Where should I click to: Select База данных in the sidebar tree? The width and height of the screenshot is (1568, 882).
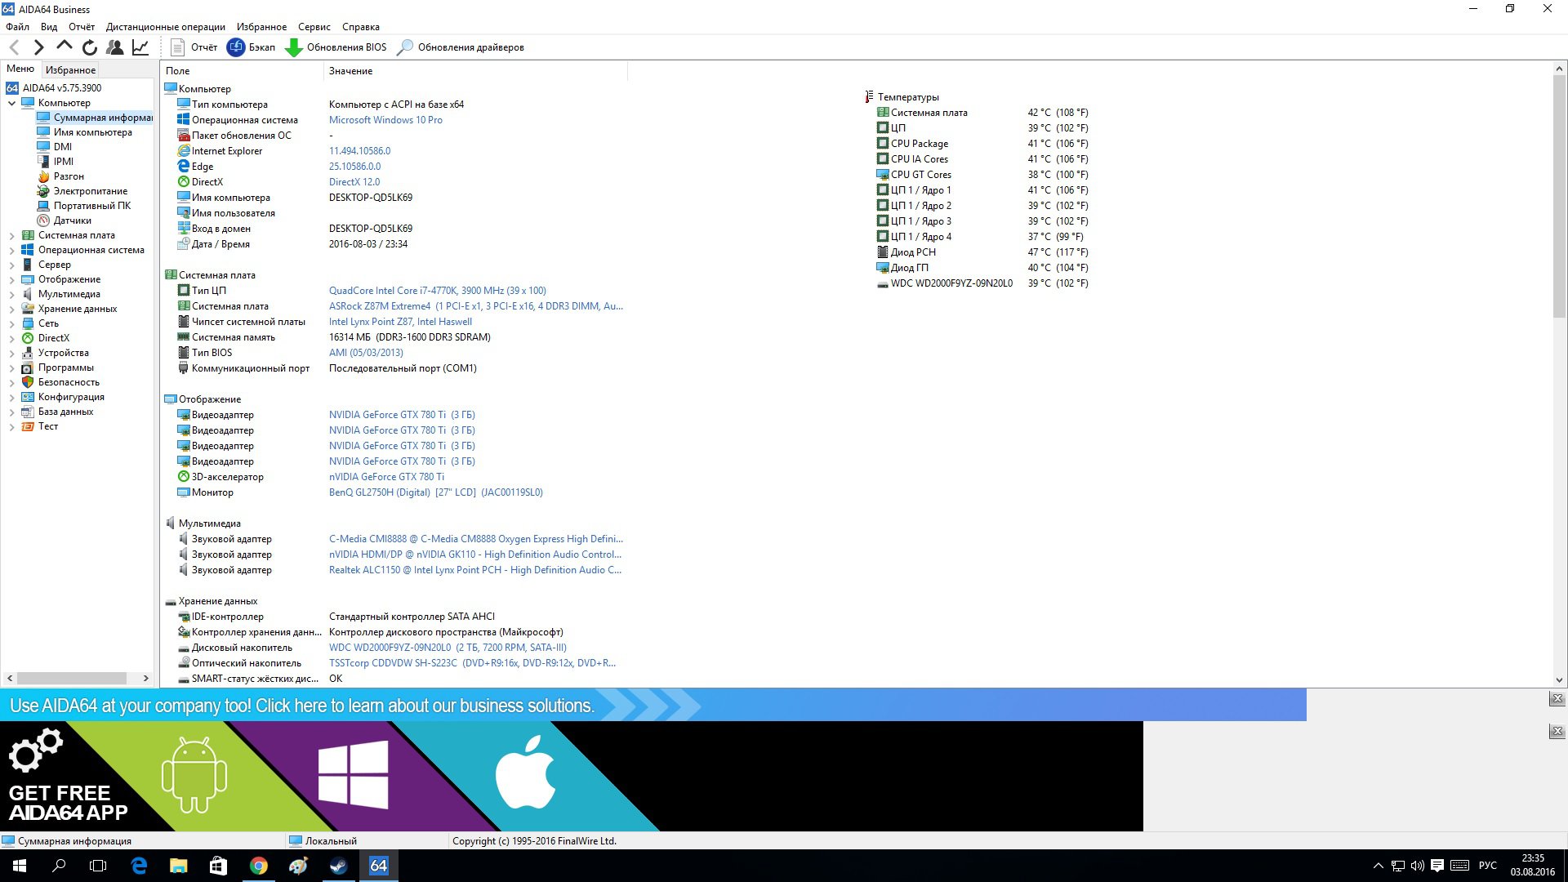pyautogui.click(x=65, y=412)
